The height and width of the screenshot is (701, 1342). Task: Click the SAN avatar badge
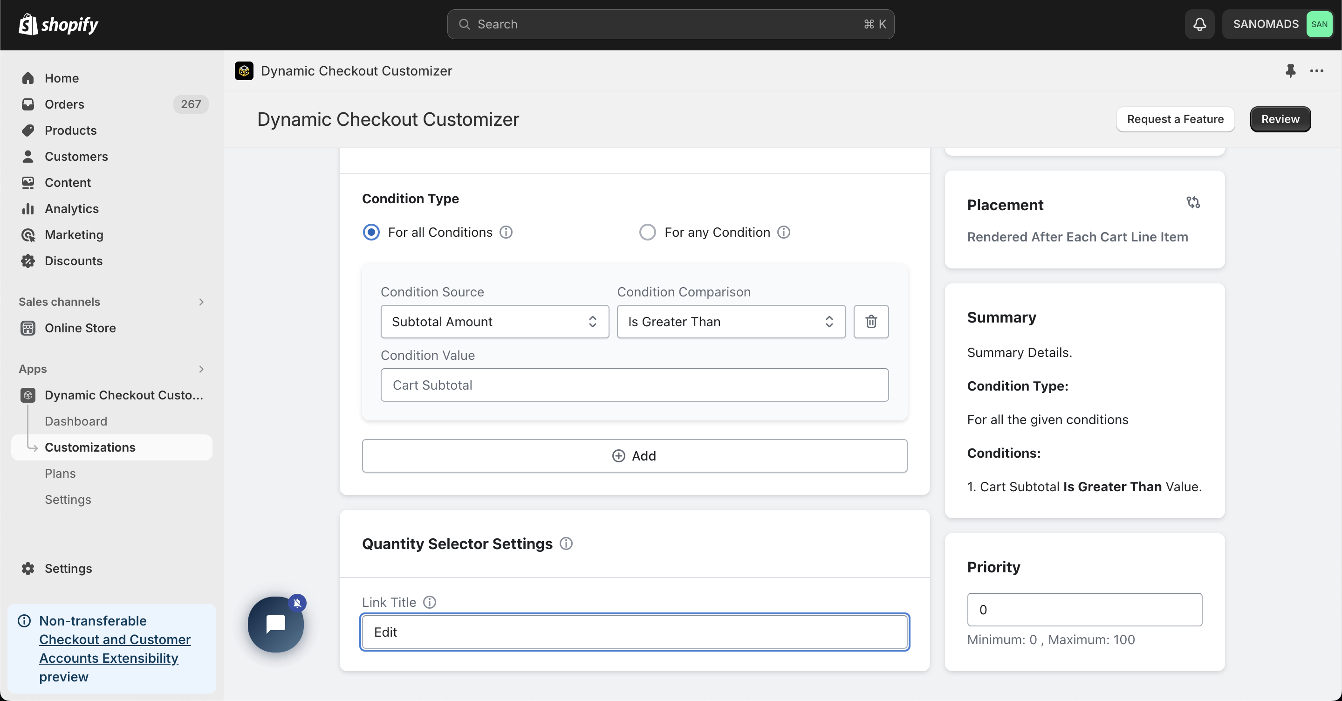[x=1319, y=24]
